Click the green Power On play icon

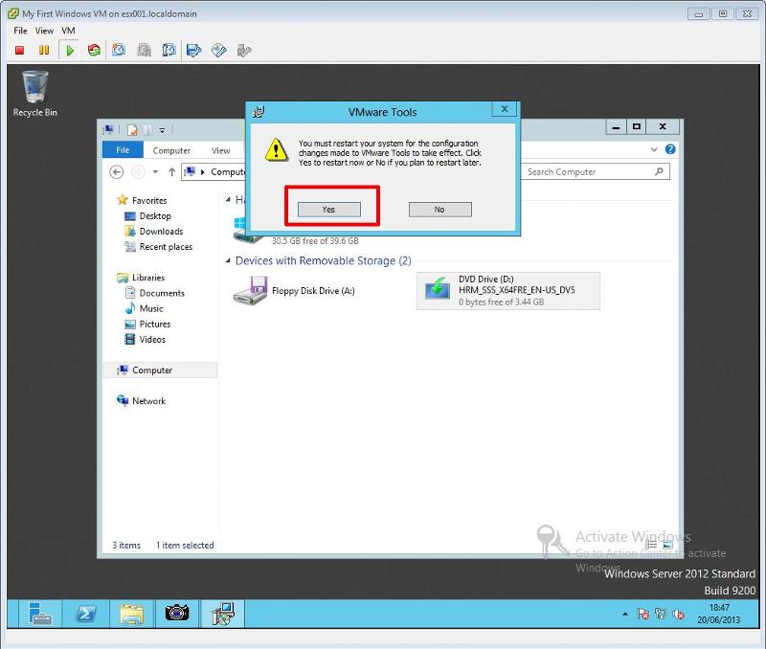point(70,51)
